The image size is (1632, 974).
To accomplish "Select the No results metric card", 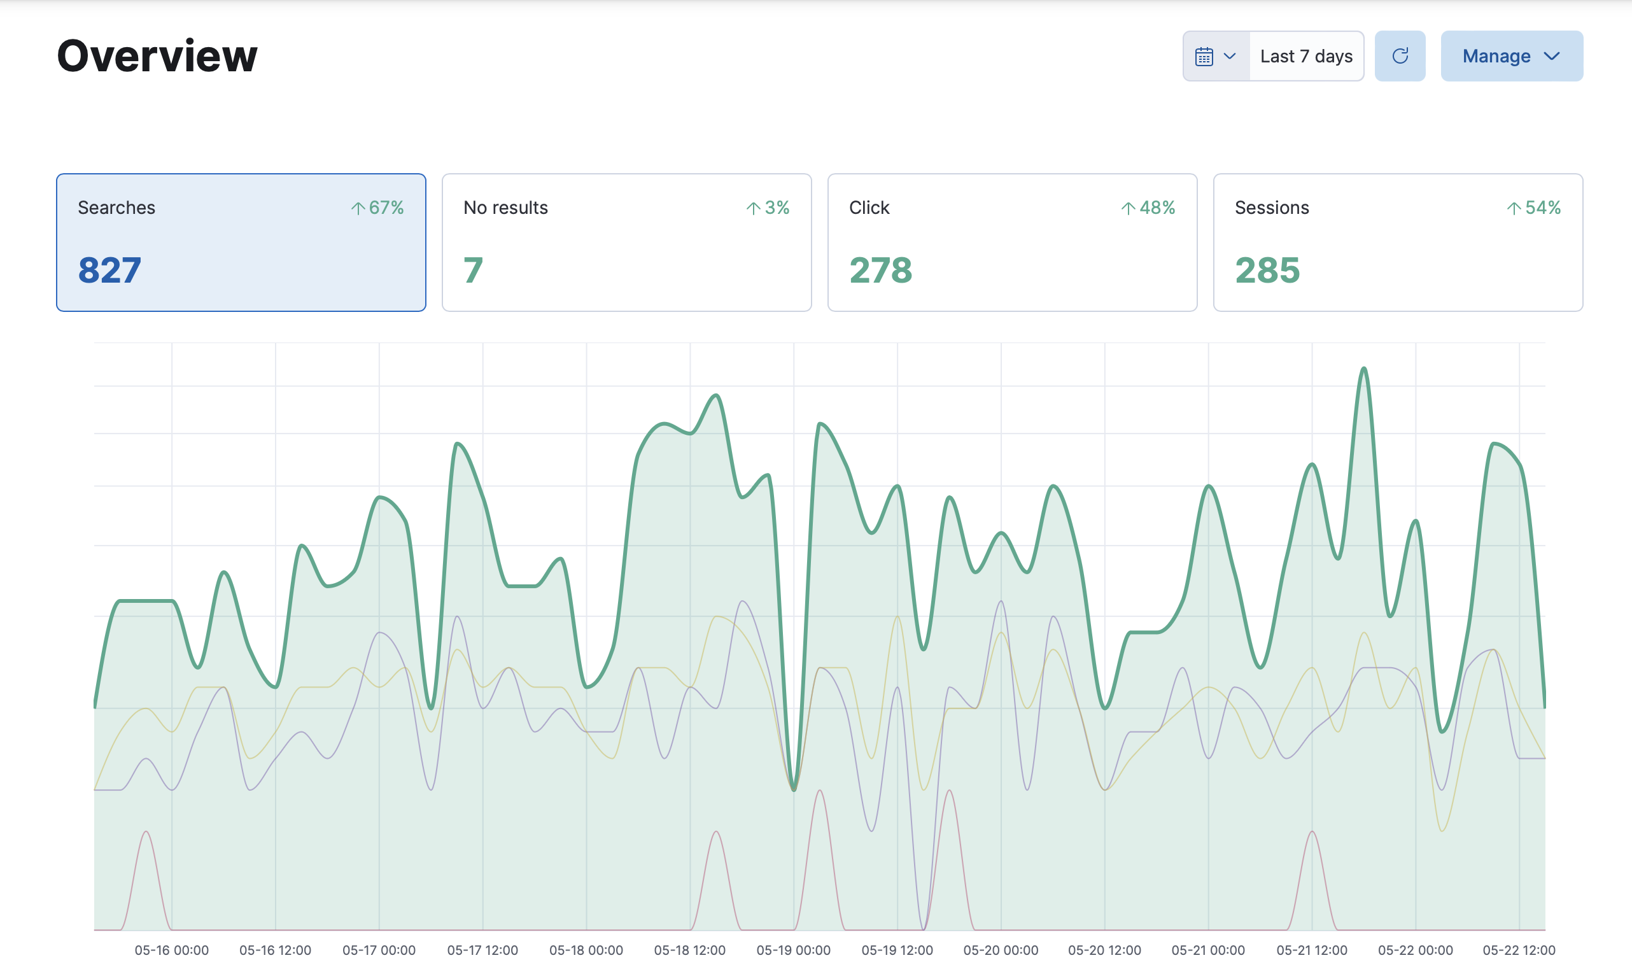I will [626, 243].
